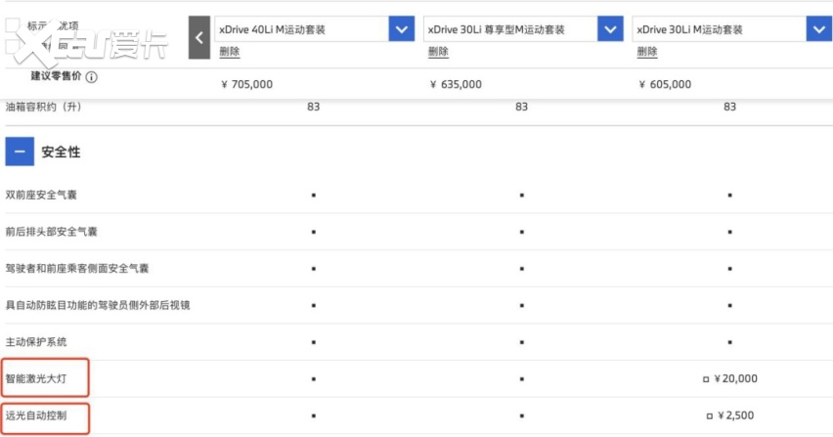Click the 安全性 section heading
The width and height of the screenshot is (833, 437).
[61, 152]
